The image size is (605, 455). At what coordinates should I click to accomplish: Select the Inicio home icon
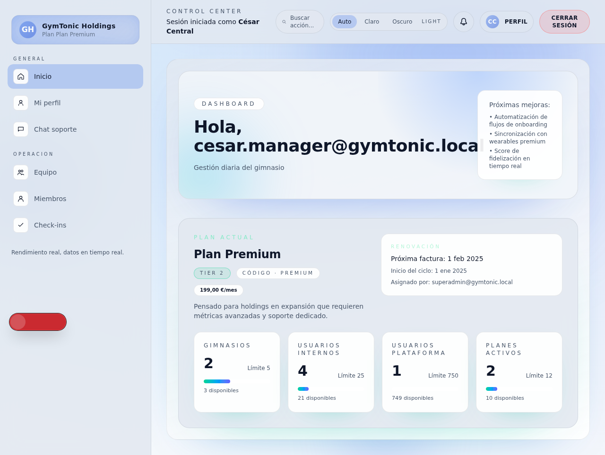point(21,76)
